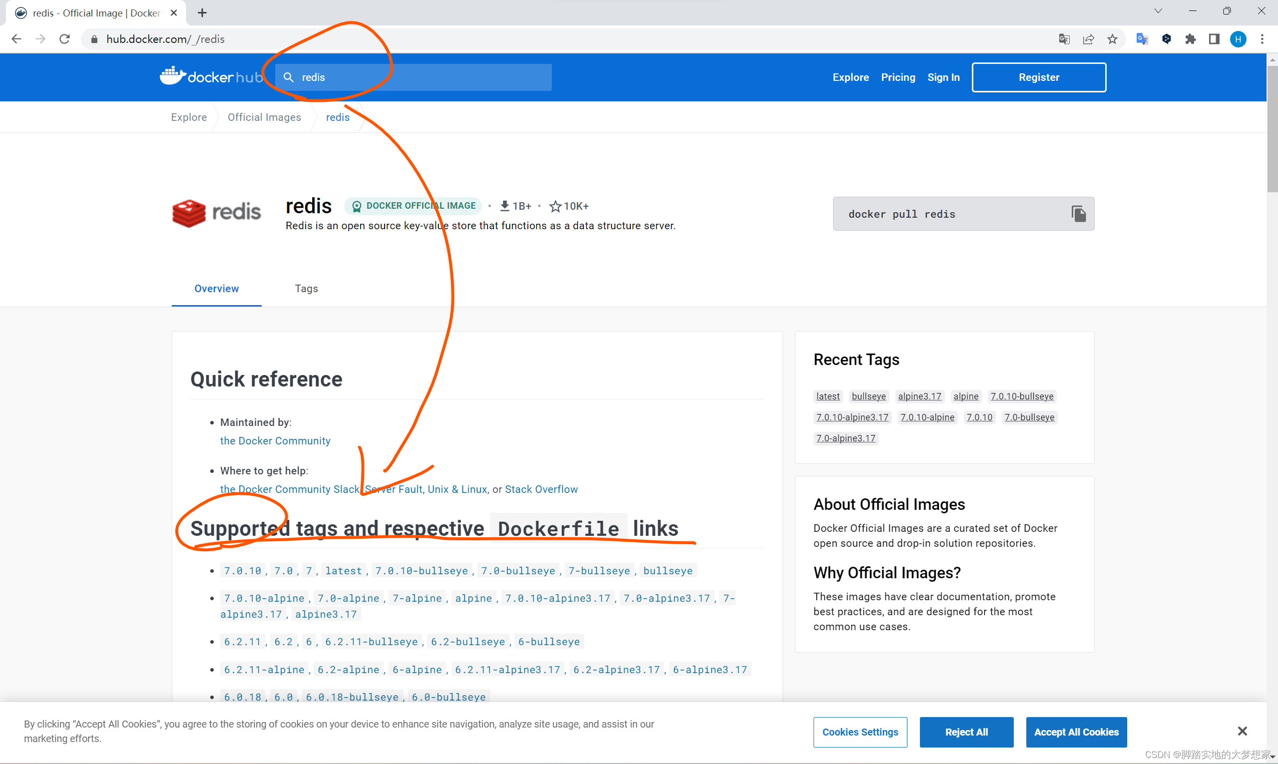Open the 7.0.10-bullseye recent tag
Screen dimensions: 1278x764
pos(1022,396)
